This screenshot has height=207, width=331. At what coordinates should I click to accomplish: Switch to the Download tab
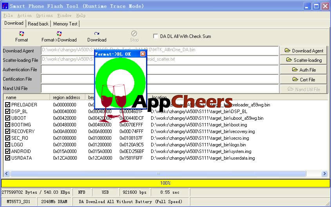pyautogui.click(x=14, y=23)
